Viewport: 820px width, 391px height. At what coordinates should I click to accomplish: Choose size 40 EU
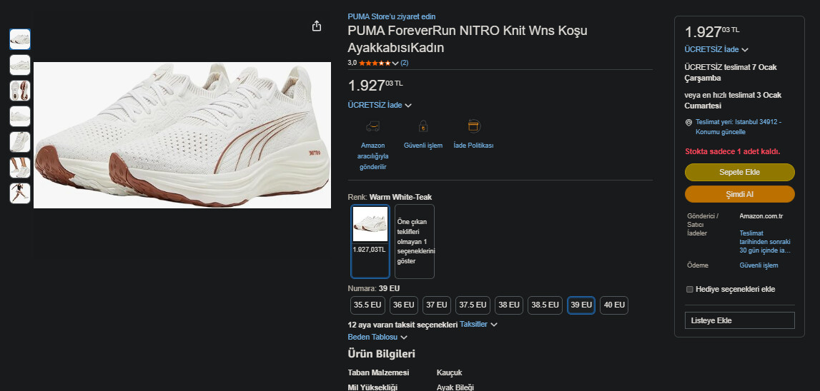pyautogui.click(x=614, y=305)
